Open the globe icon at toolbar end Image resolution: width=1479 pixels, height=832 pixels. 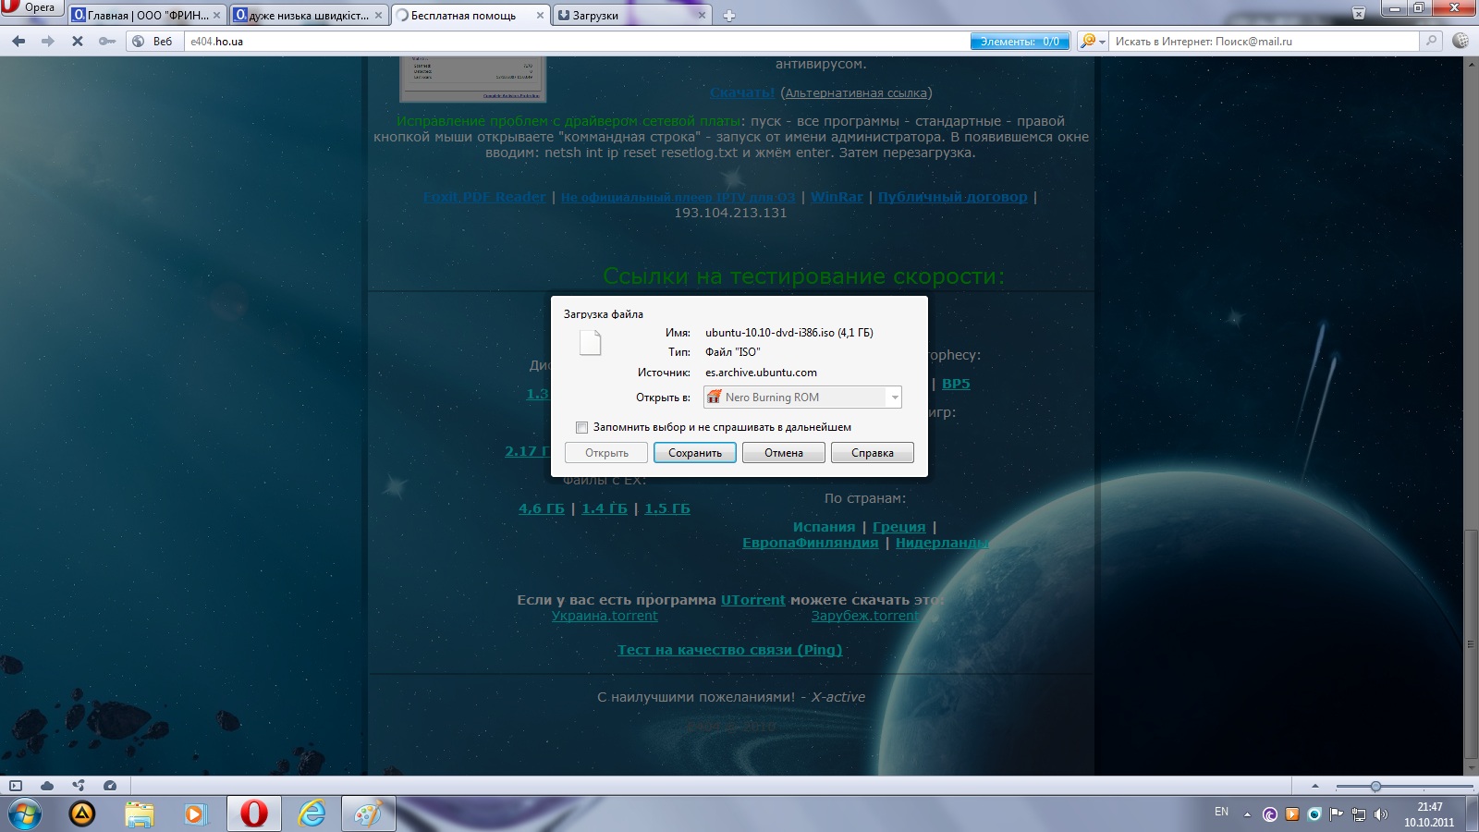coord(1461,41)
